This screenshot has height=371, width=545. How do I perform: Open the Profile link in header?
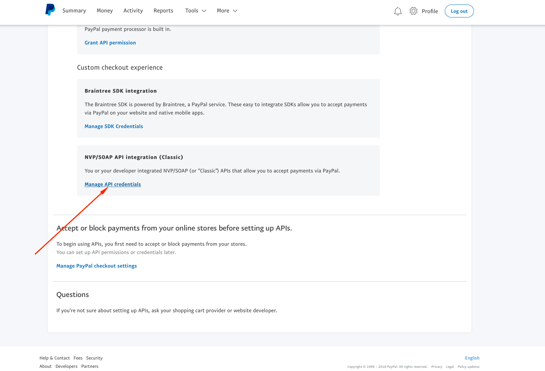pyautogui.click(x=430, y=11)
